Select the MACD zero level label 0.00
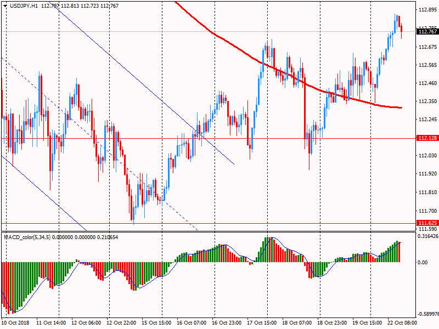This screenshot has height=329, width=439. coord(423,263)
